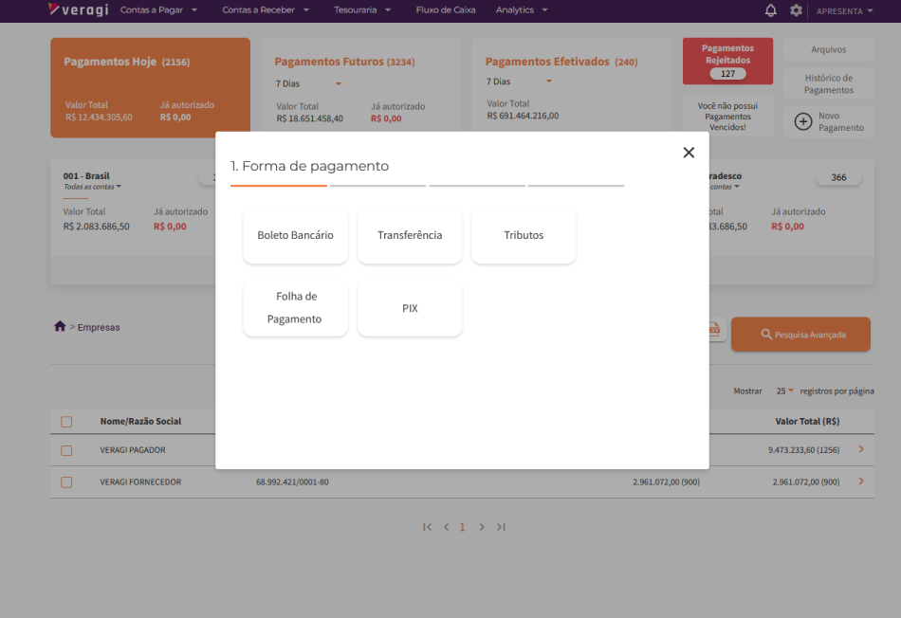Image resolution: width=901 pixels, height=618 pixels.
Task: Click the Veragi logo
Action: [78, 10]
